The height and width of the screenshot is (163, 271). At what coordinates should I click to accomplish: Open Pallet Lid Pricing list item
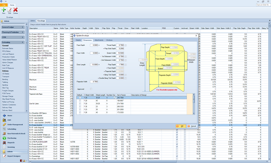point(8,102)
